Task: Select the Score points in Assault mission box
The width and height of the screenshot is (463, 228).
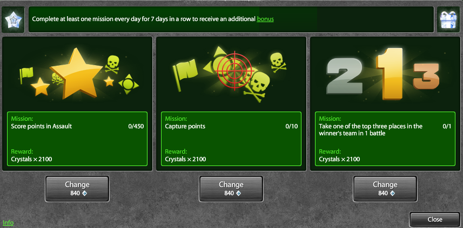Action: pos(77,139)
